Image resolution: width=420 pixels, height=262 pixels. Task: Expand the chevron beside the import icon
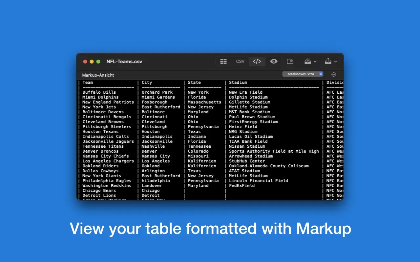click(x=315, y=62)
